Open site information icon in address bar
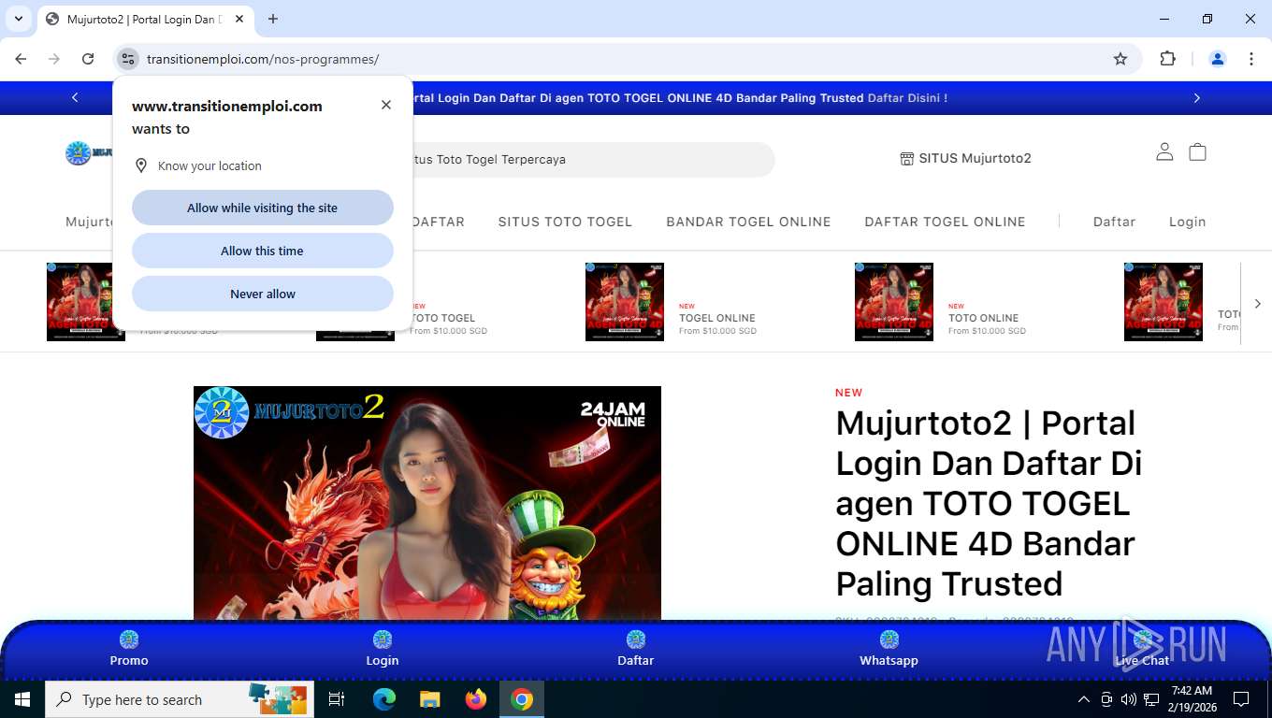 click(128, 59)
